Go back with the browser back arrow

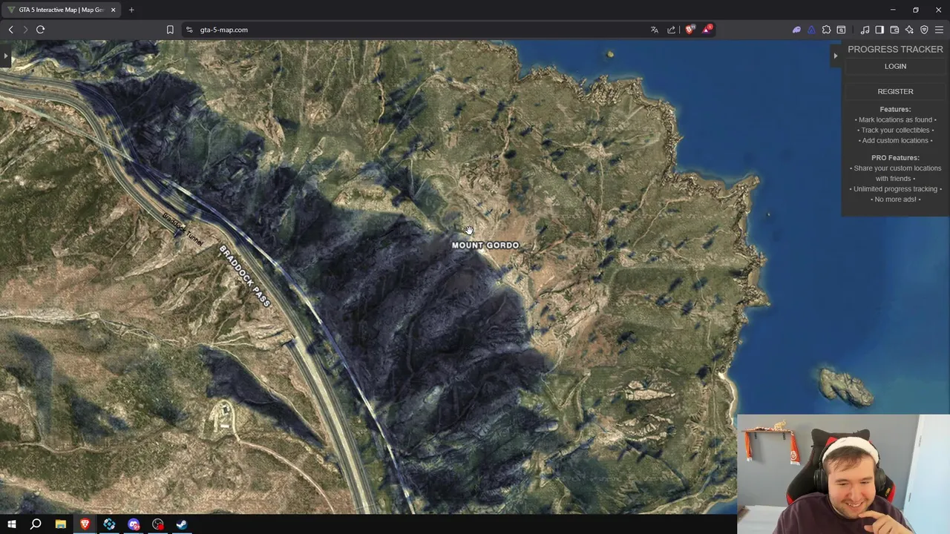(x=11, y=30)
